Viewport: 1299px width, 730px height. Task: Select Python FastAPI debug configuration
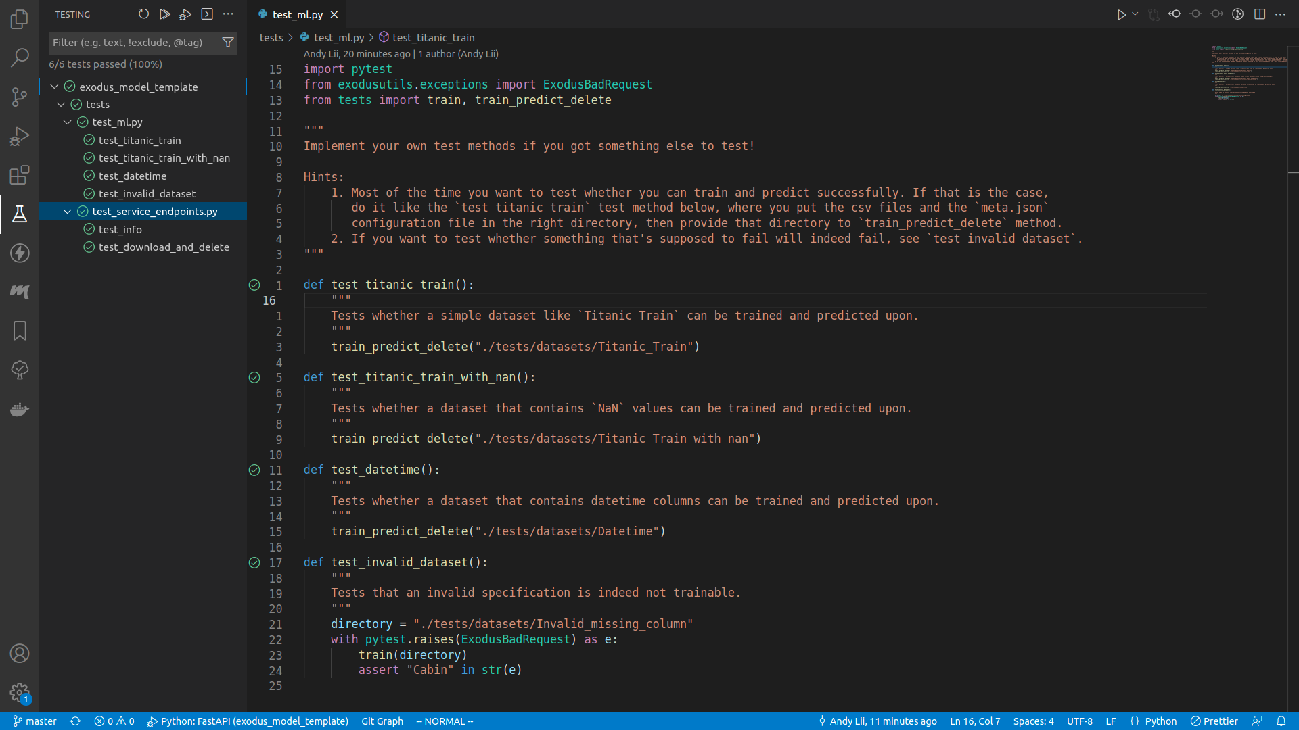coord(248,721)
